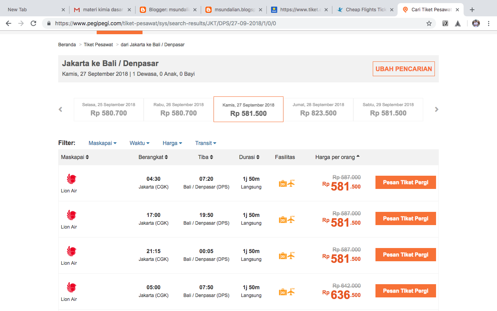Viewport: 497px width, 311px height.
Task: Open the Chrome profile avatar
Action: coord(476,23)
